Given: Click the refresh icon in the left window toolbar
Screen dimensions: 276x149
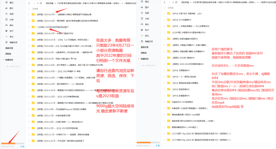Looking at the screenshot, I should [x=41, y=3].
